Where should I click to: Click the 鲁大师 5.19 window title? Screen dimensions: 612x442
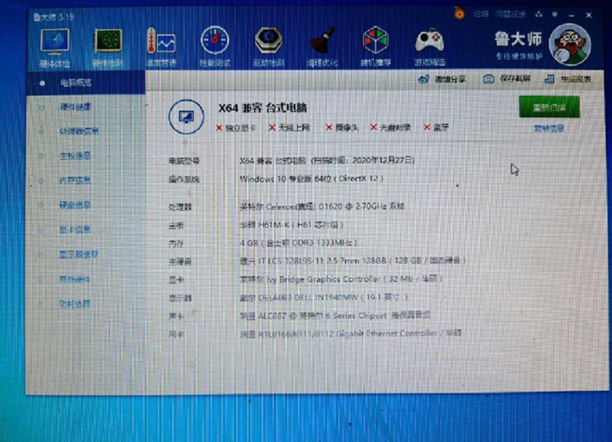pyautogui.click(x=53, y=17)
